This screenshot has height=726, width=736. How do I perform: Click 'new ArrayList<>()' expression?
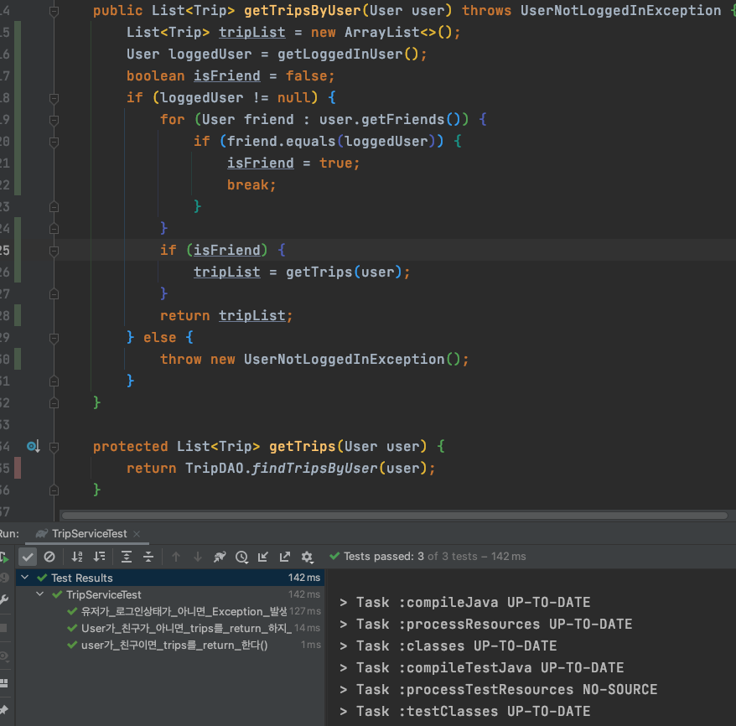[x=381, y=33]
